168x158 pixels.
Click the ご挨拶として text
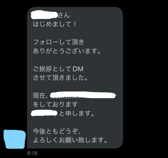click(x=52, y=69)
